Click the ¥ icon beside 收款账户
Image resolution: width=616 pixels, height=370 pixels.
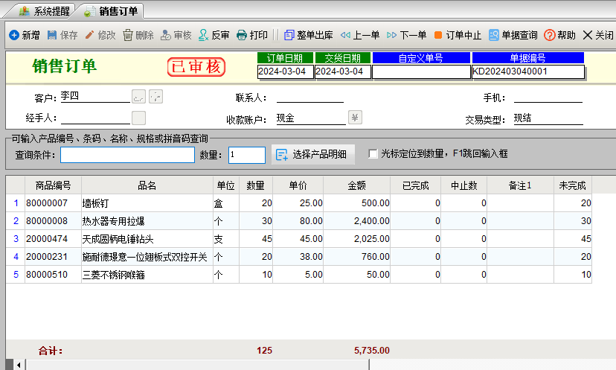[356, 117]
